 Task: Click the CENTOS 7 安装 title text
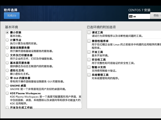(x=139, y=10)
